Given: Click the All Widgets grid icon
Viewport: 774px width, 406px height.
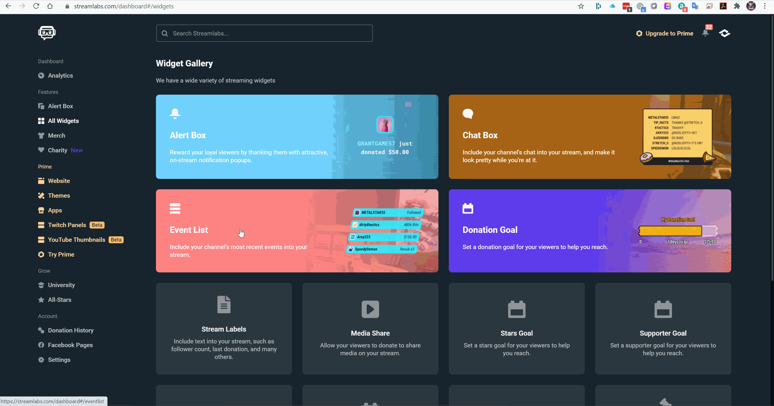Looking at the screenshot, I should tap(41, 121).
